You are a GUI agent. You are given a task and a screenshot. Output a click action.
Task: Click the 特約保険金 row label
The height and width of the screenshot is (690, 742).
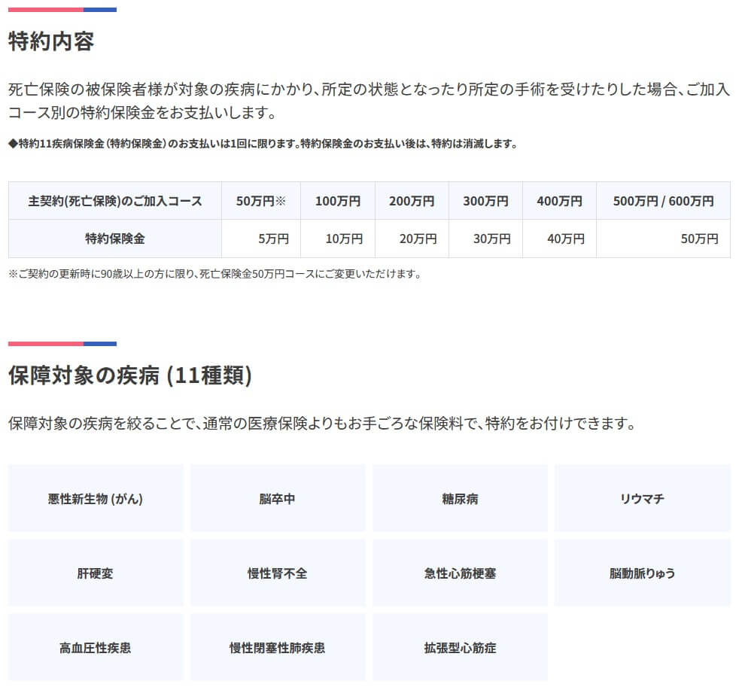pos(115,239)
